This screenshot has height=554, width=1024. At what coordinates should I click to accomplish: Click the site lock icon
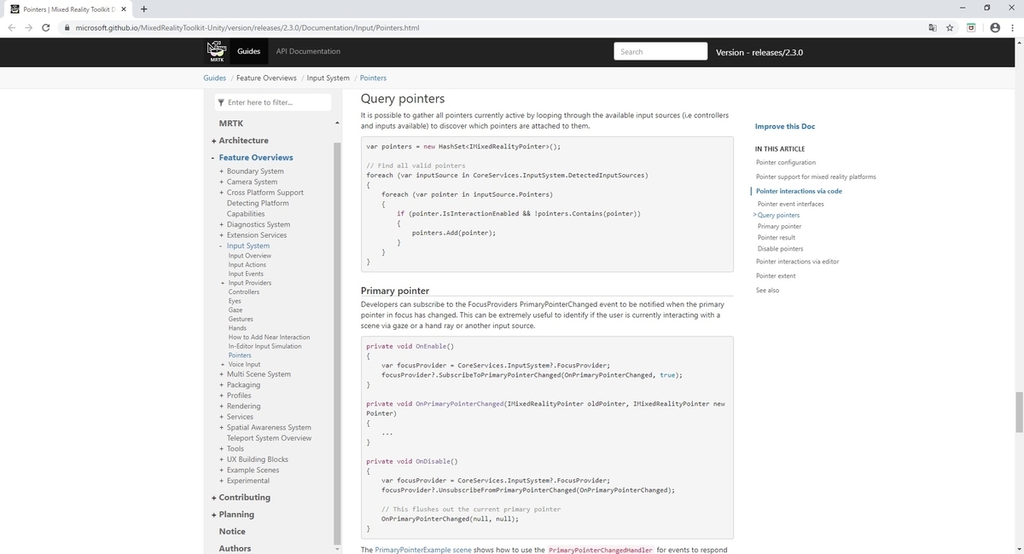[x=67, y=27]
